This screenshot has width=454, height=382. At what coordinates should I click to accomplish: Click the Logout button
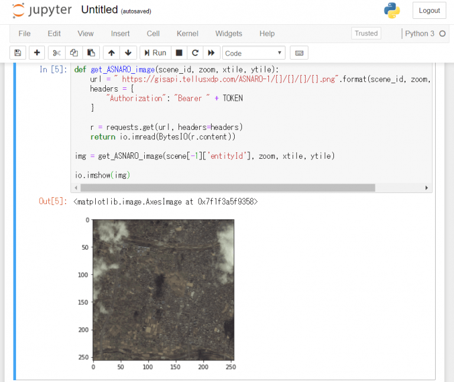[x=429, y=11]
